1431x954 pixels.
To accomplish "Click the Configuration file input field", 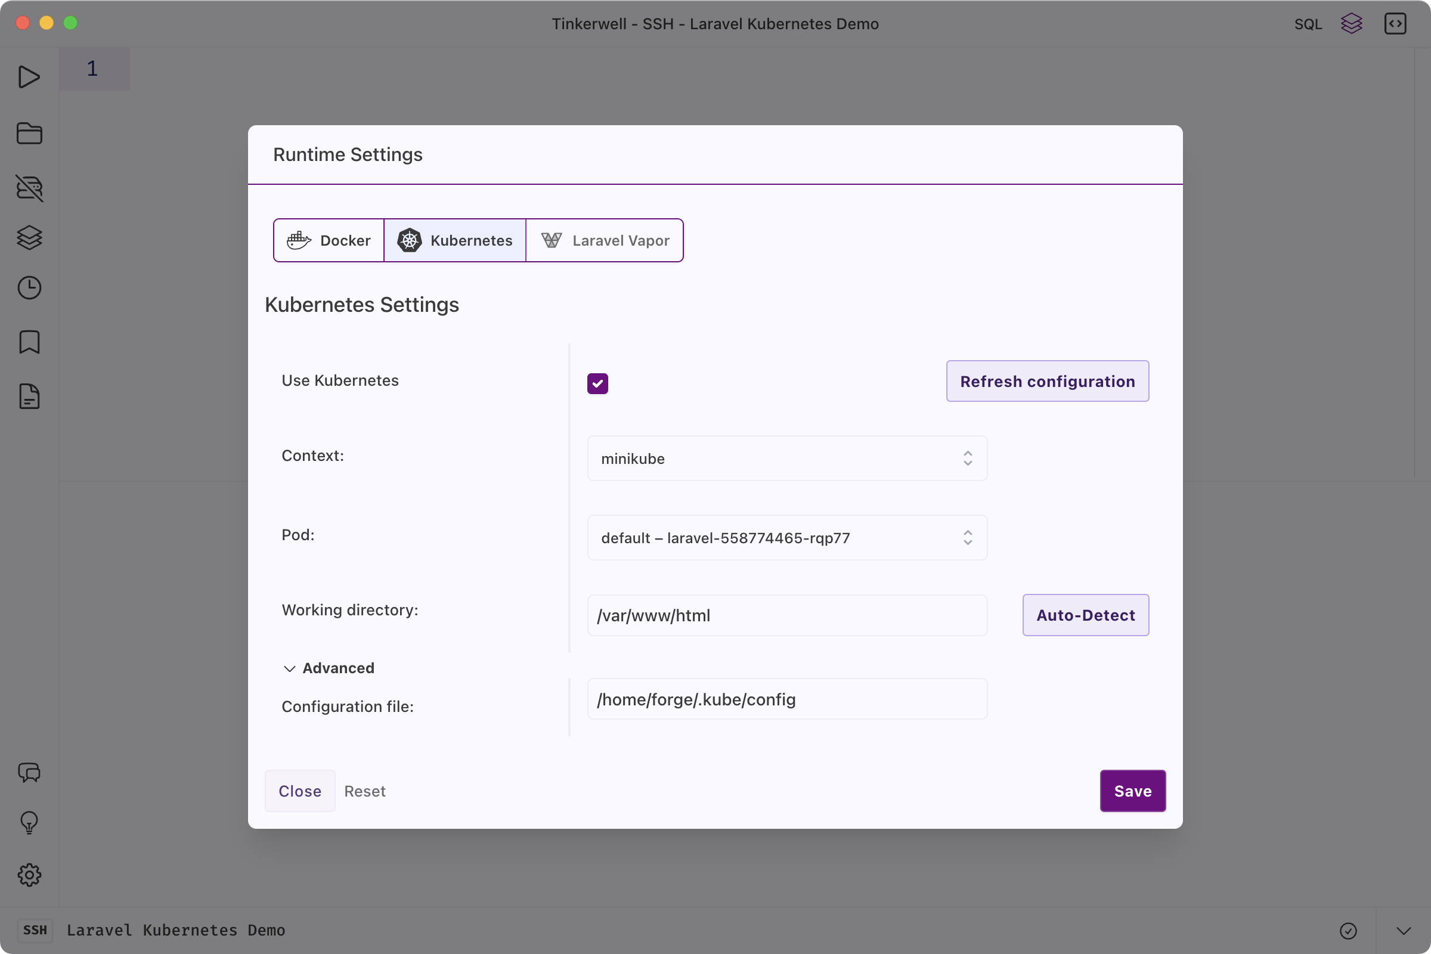I will (x=787, y=699).
